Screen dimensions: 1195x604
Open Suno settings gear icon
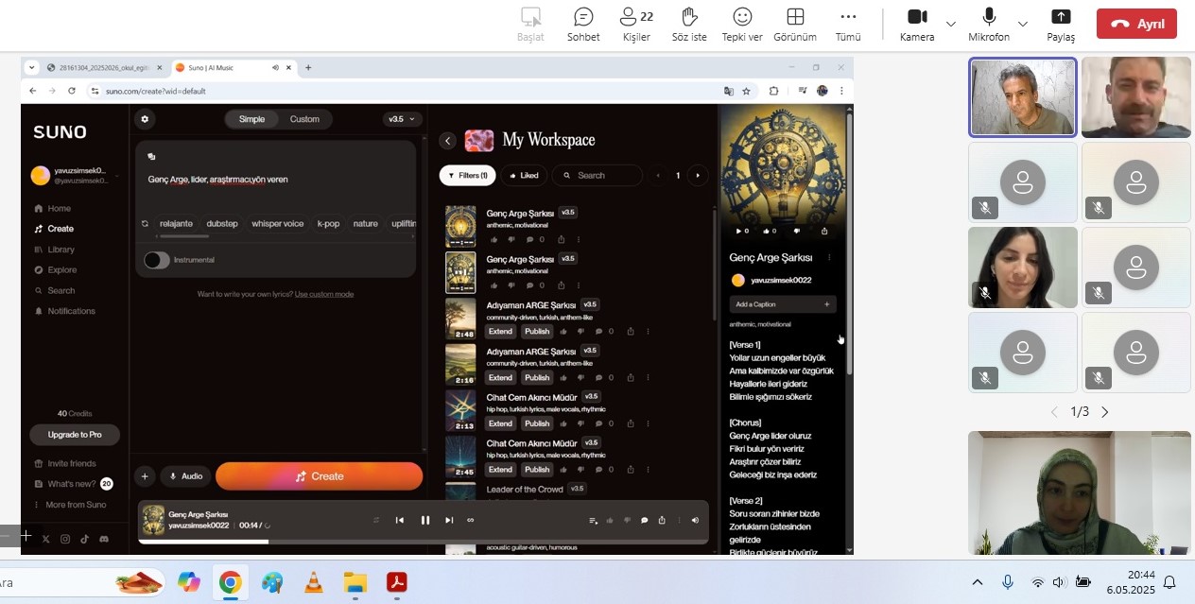[x=144, y=119]
